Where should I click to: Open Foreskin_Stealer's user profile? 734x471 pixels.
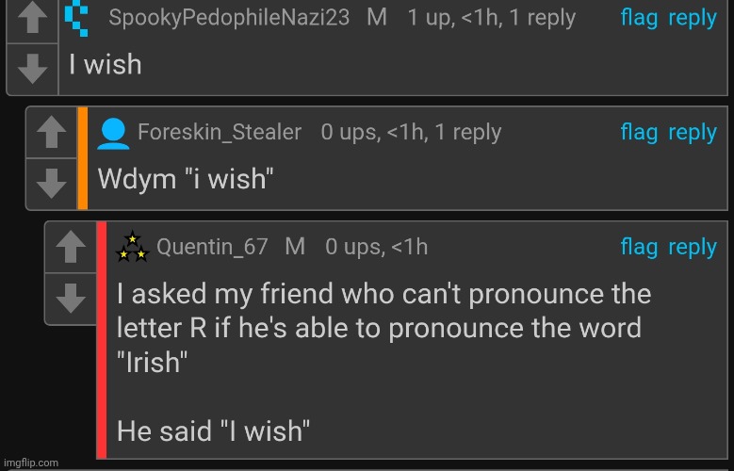click(x=220, y=133)
